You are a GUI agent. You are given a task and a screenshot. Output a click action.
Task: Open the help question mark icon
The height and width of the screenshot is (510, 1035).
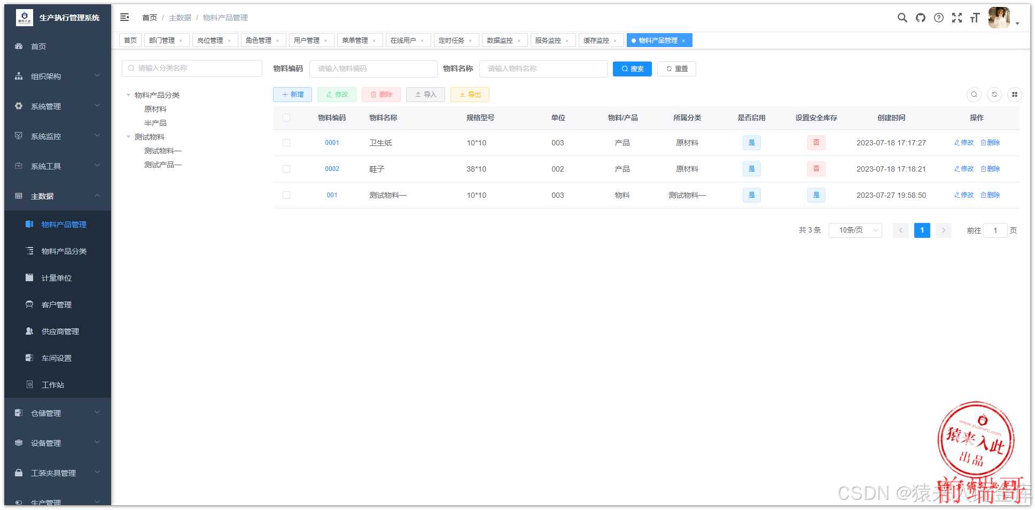pos(938,18)
